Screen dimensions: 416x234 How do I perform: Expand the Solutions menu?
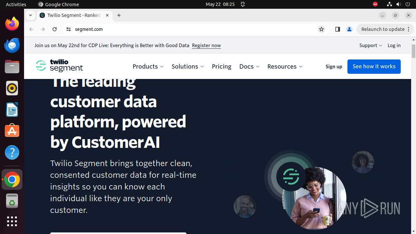coord(188,66)
